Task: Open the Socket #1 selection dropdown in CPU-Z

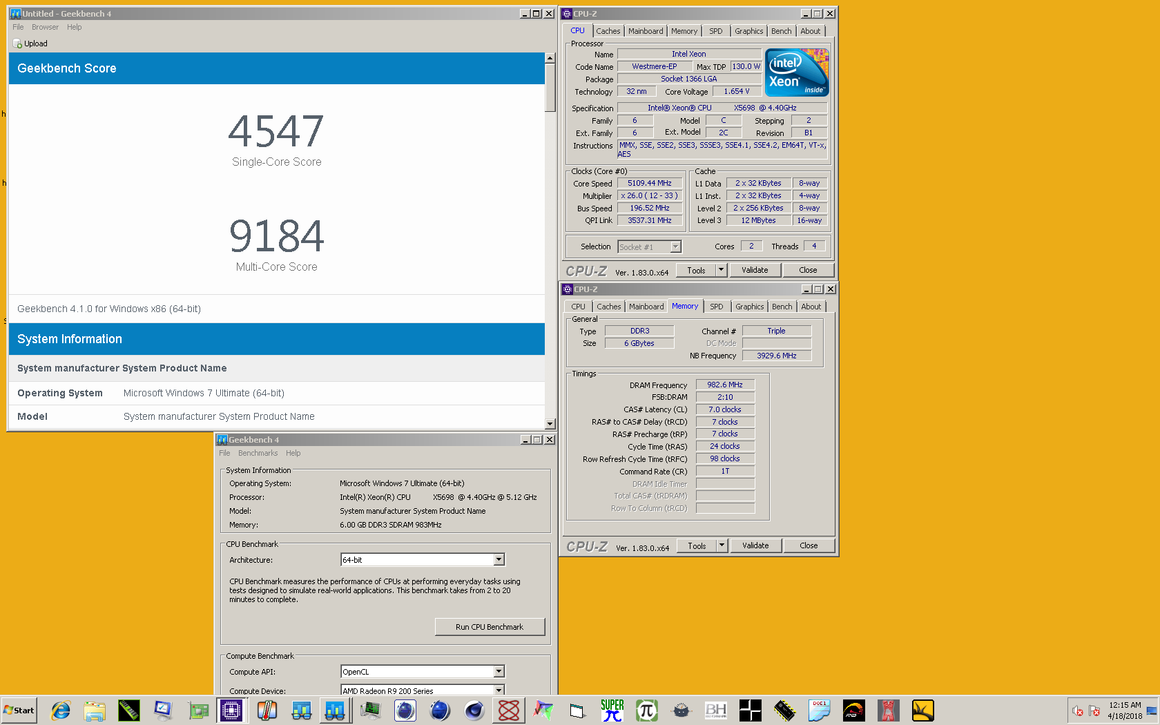Action: 676,246
